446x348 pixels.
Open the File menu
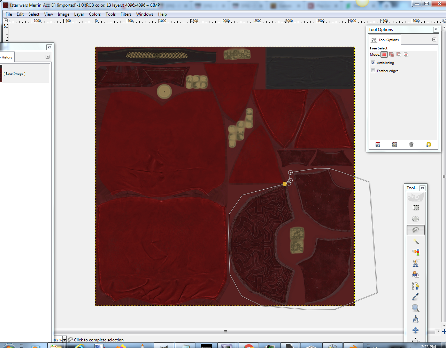click(9, 14)
